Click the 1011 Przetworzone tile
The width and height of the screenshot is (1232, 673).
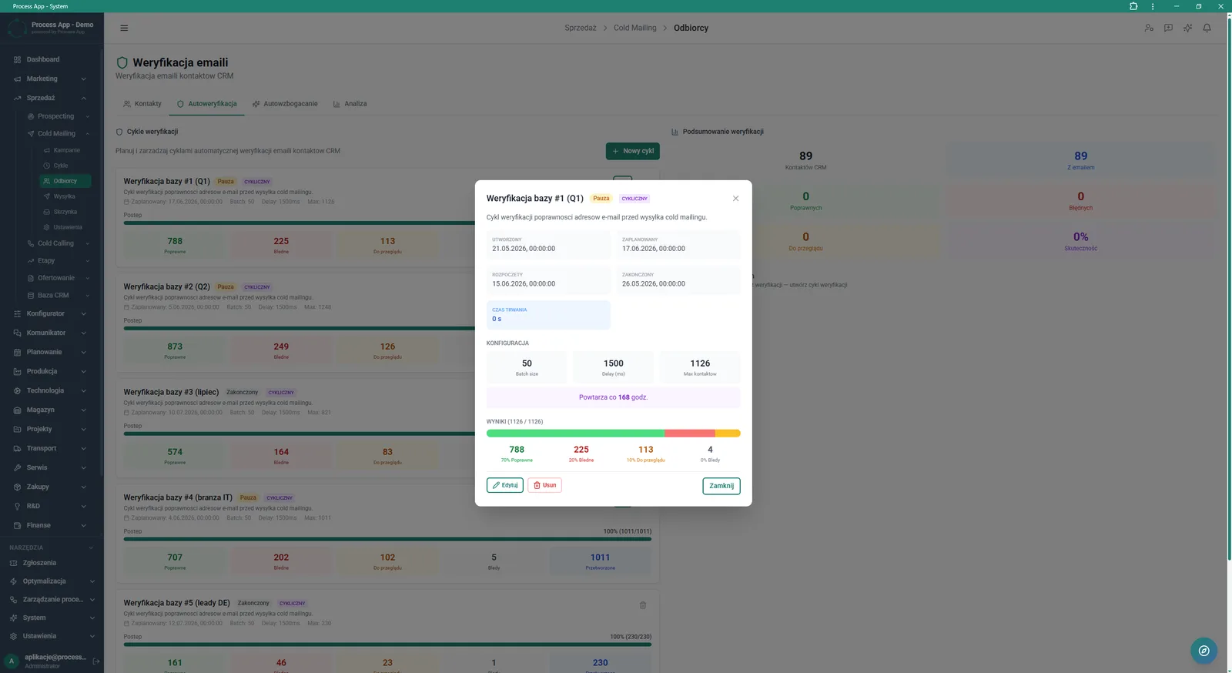pyautogui.click(x=600, y=561)
